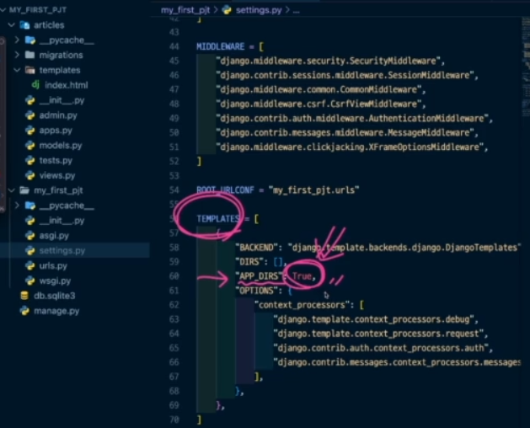Click the my_first_pjt folder icon

[24, 190]
